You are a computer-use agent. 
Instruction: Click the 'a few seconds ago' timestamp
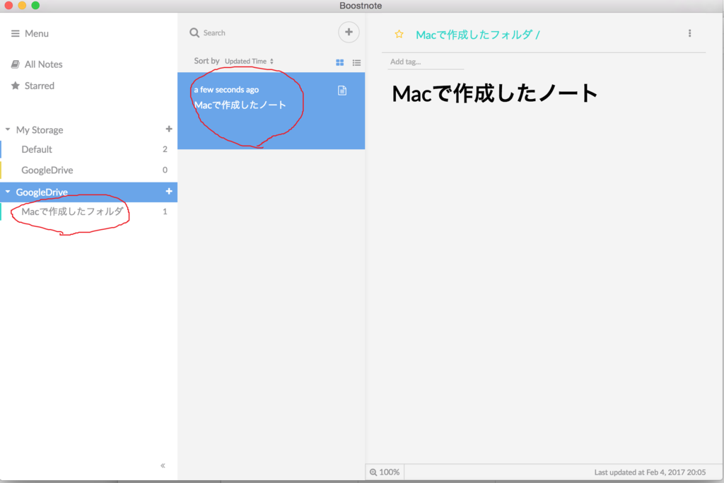click(x=226, y=90)
